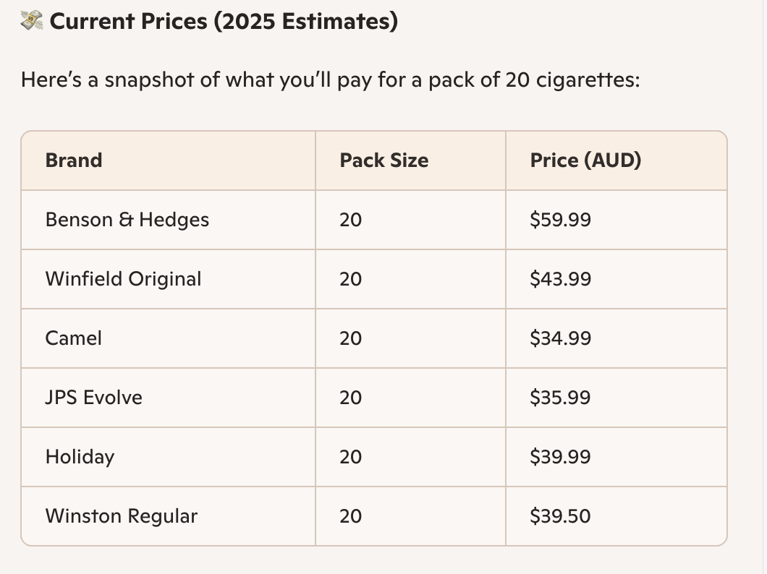Click the $43.99 price cell
Viewport: 767px width, 574px height.
(x=560, y=278)
